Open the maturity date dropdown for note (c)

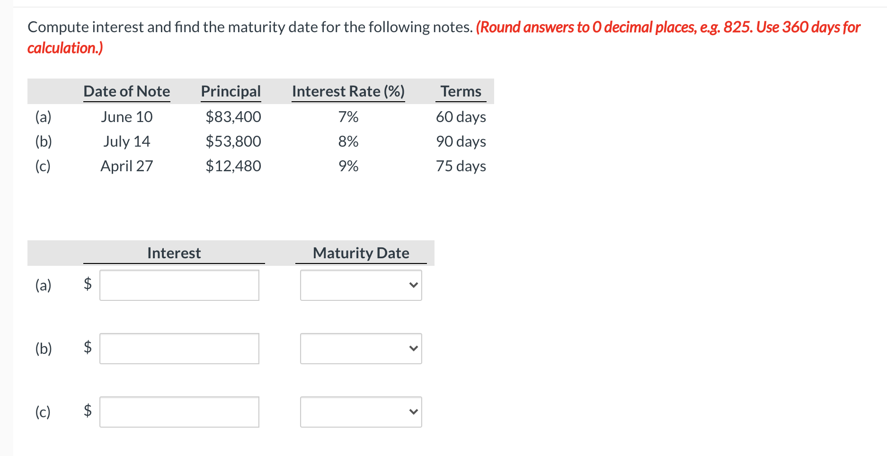click(361, 412)
